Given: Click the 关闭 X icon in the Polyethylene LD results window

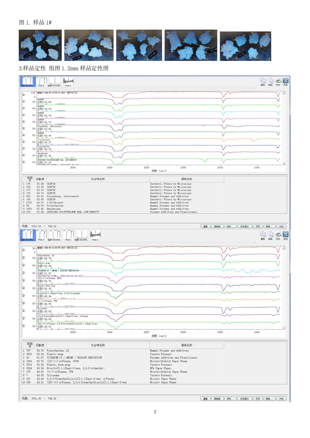Looking at the screenshot, I should click(x=286, y=234).
